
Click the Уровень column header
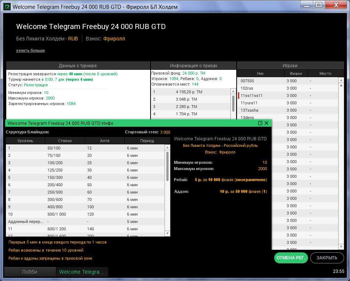tap(25, 141)
